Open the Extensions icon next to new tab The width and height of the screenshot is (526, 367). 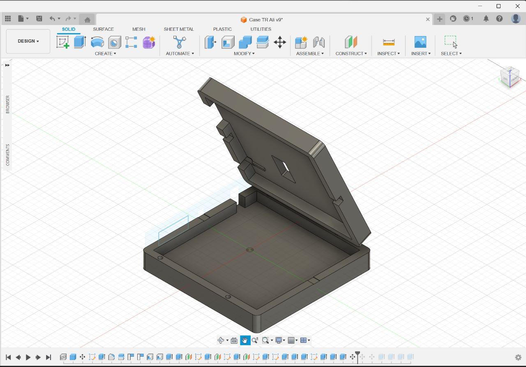pos(453,18)
